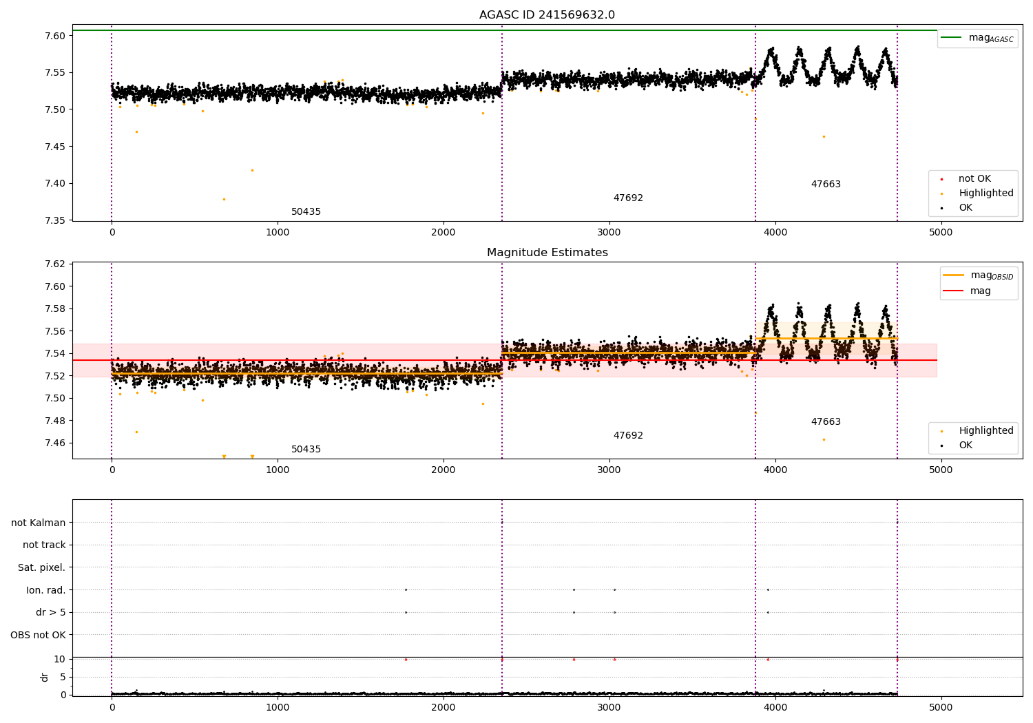1033x723 pixels.
Task: Select 'not OK' legend entry in top plot
Action: click(974, 179)
